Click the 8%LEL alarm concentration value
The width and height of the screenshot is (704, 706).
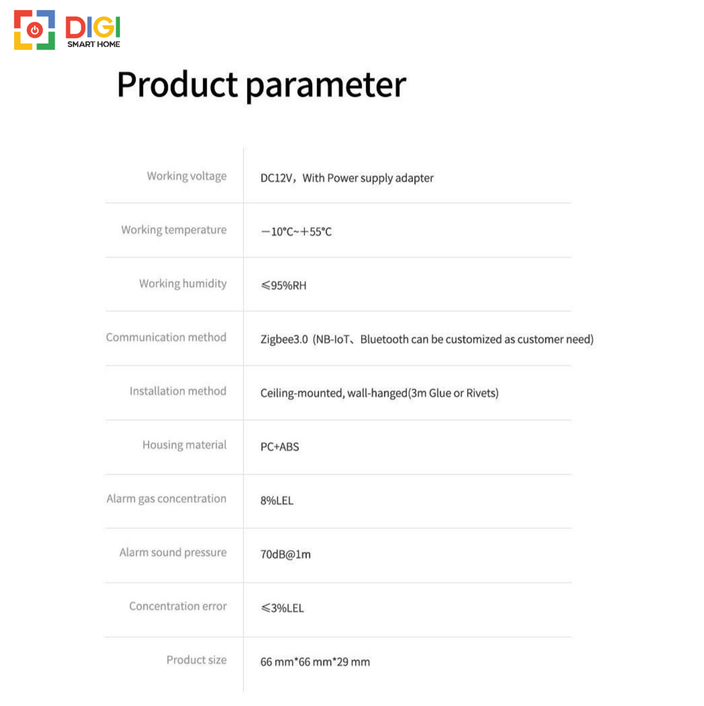[277, 501]
